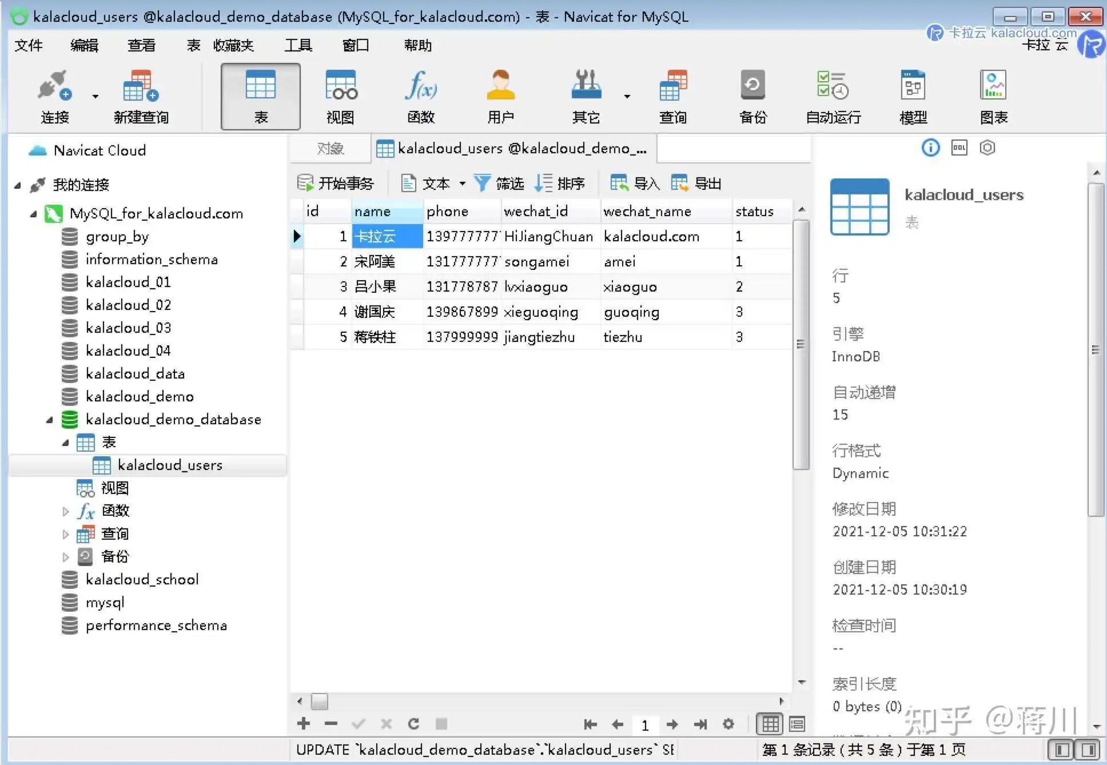1107x765 pixels.
Task: Click the refresh records icon
Action: point(413,724)
